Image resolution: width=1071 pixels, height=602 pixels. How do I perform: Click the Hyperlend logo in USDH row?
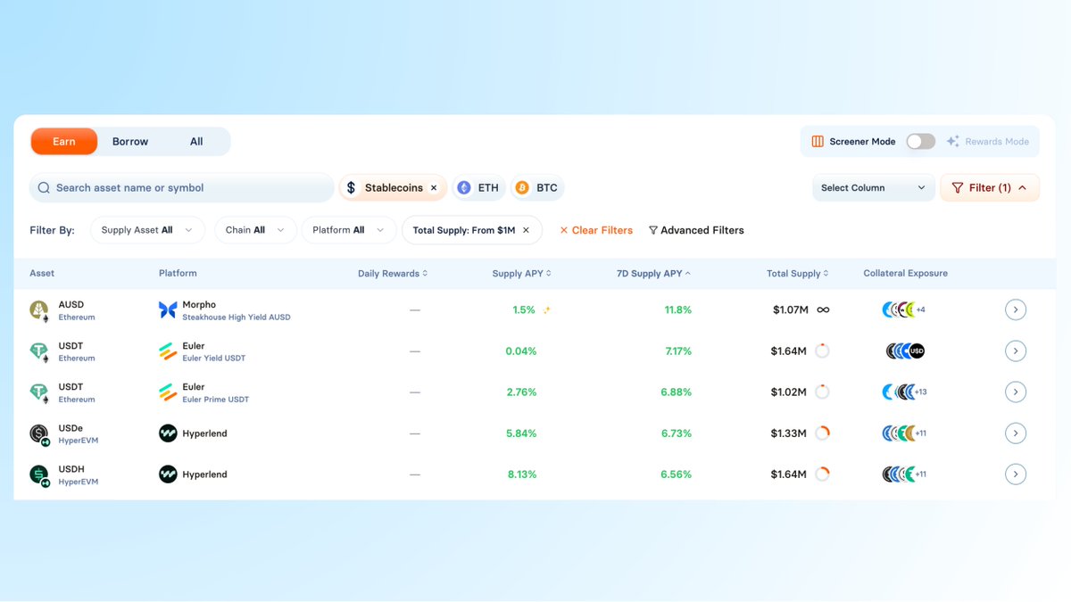[168, 474]
